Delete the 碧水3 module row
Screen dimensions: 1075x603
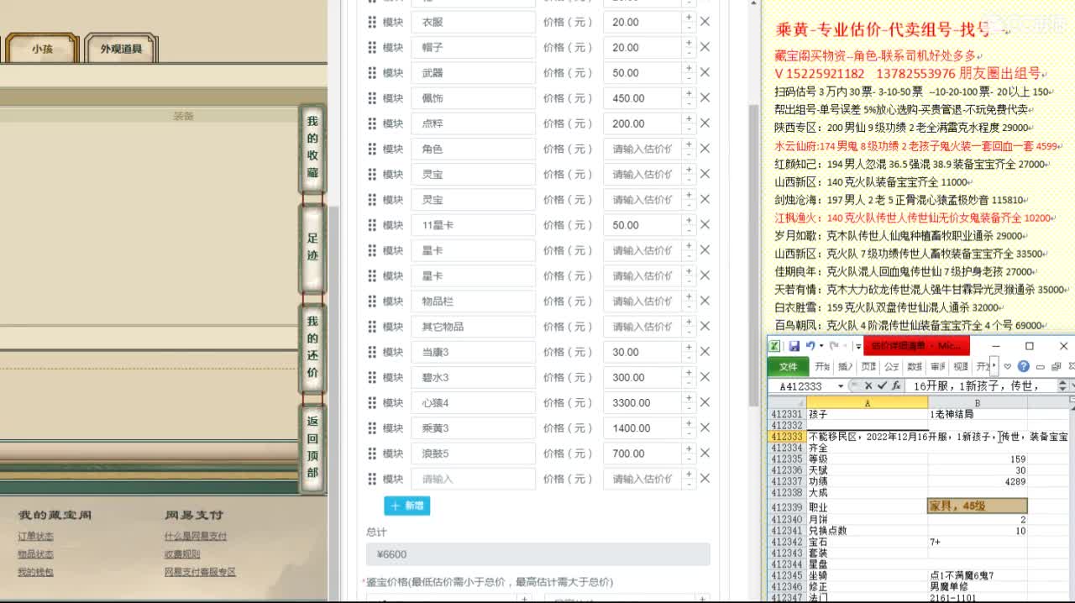click(705, 377)
